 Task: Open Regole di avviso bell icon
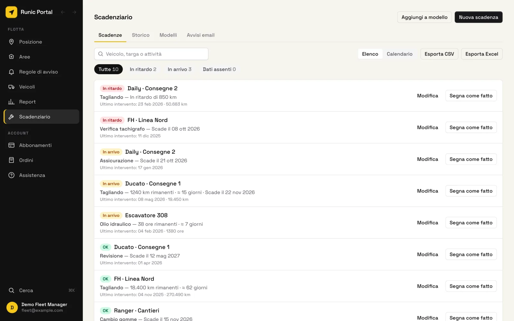click(12, 72)
